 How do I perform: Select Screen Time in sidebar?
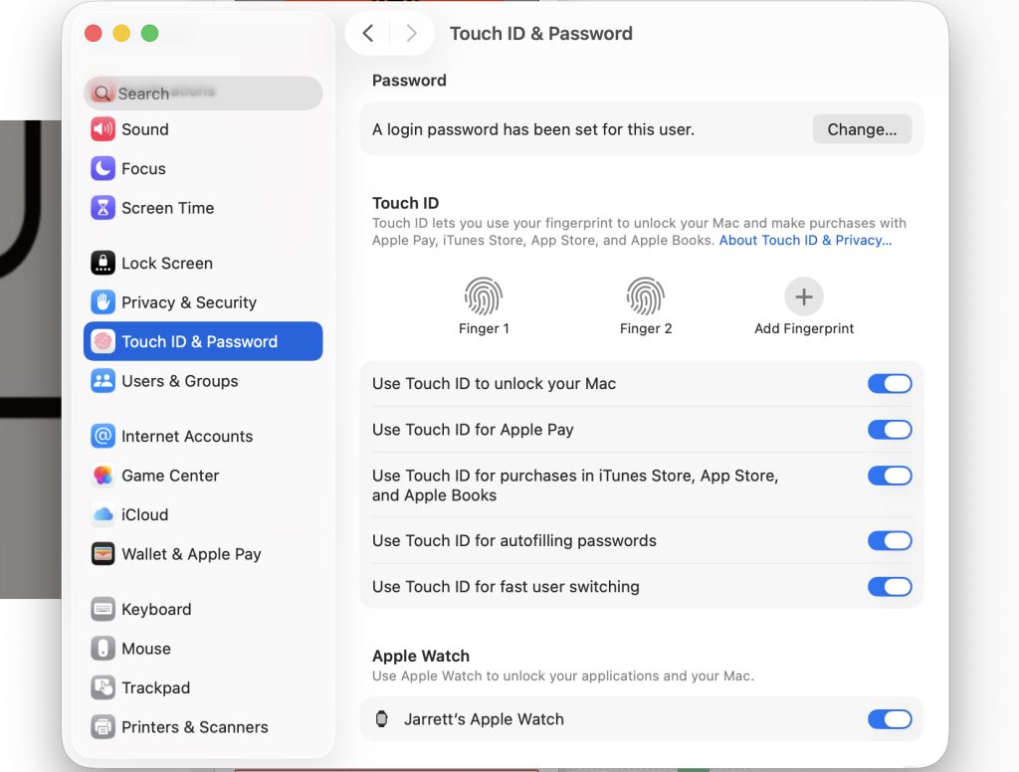pyautogui.click(x=167, y=208)
